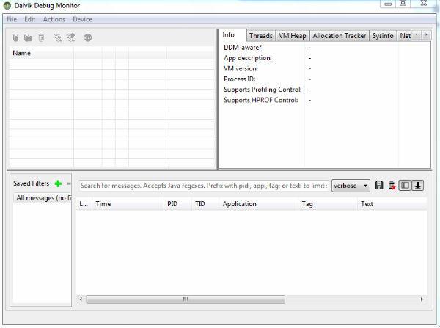Switch to the Allocation Tracker tab
The image size is (440, 328).
(x=340, y=36)
